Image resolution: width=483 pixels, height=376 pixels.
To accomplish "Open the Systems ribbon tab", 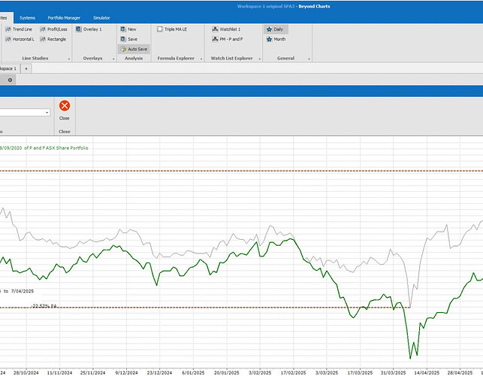I will (27, 18).
